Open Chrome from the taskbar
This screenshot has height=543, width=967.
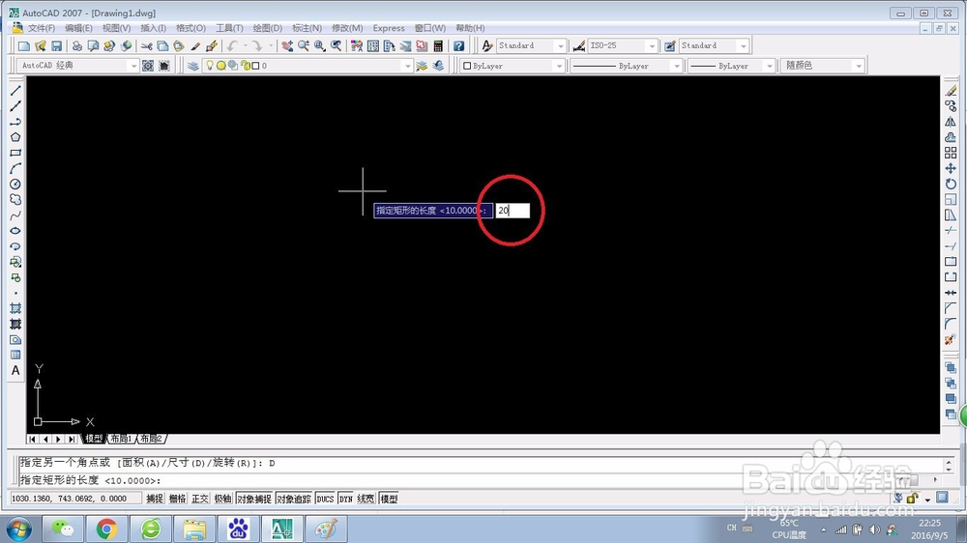tap(106, 529)
